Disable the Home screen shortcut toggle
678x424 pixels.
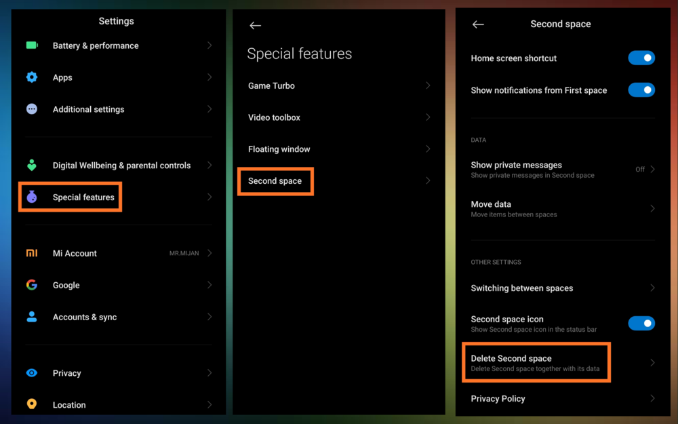(641, 58)
